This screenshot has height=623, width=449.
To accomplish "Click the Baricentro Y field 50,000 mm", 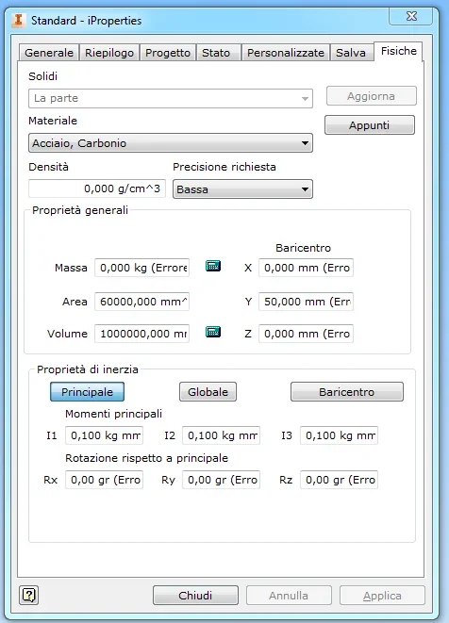I will [306, 302].
